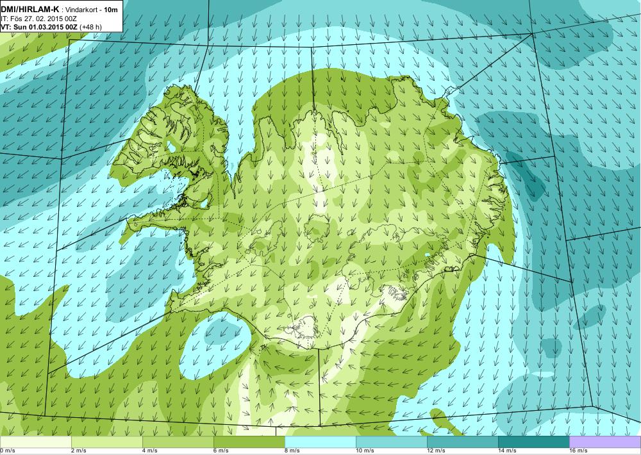
Task: Choose the olive green 6–8 m/s legend swatch
Action: coord(249,442)
